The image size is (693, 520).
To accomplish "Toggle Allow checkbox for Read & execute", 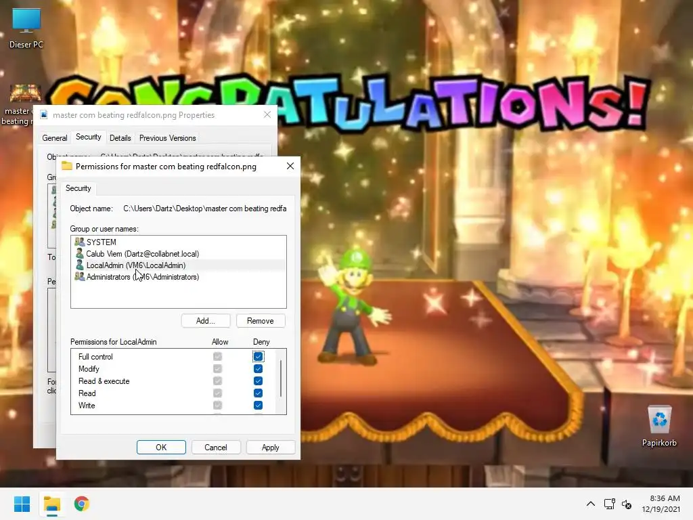I will coord(217,381).
